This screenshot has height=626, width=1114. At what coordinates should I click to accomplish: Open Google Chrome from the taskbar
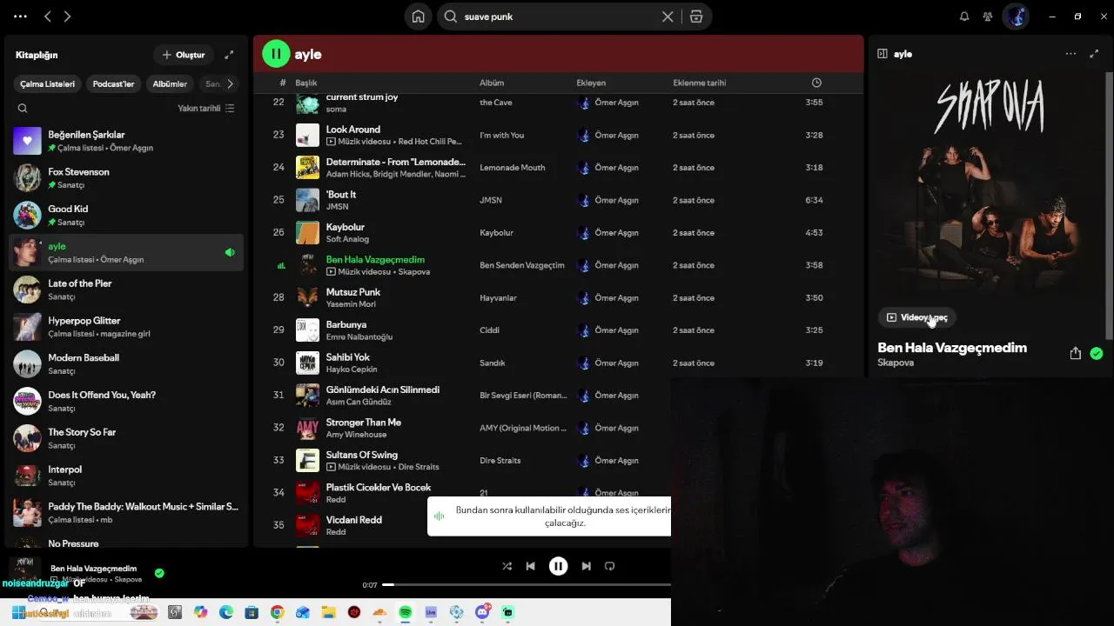[x=277, y=612]
